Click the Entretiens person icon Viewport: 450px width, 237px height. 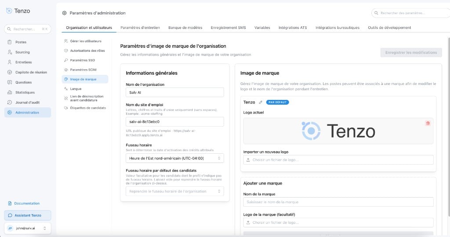10,62
